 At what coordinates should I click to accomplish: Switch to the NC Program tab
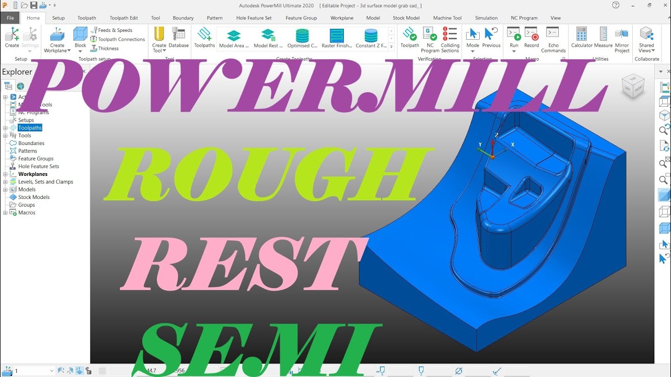(x=524, y=18)
